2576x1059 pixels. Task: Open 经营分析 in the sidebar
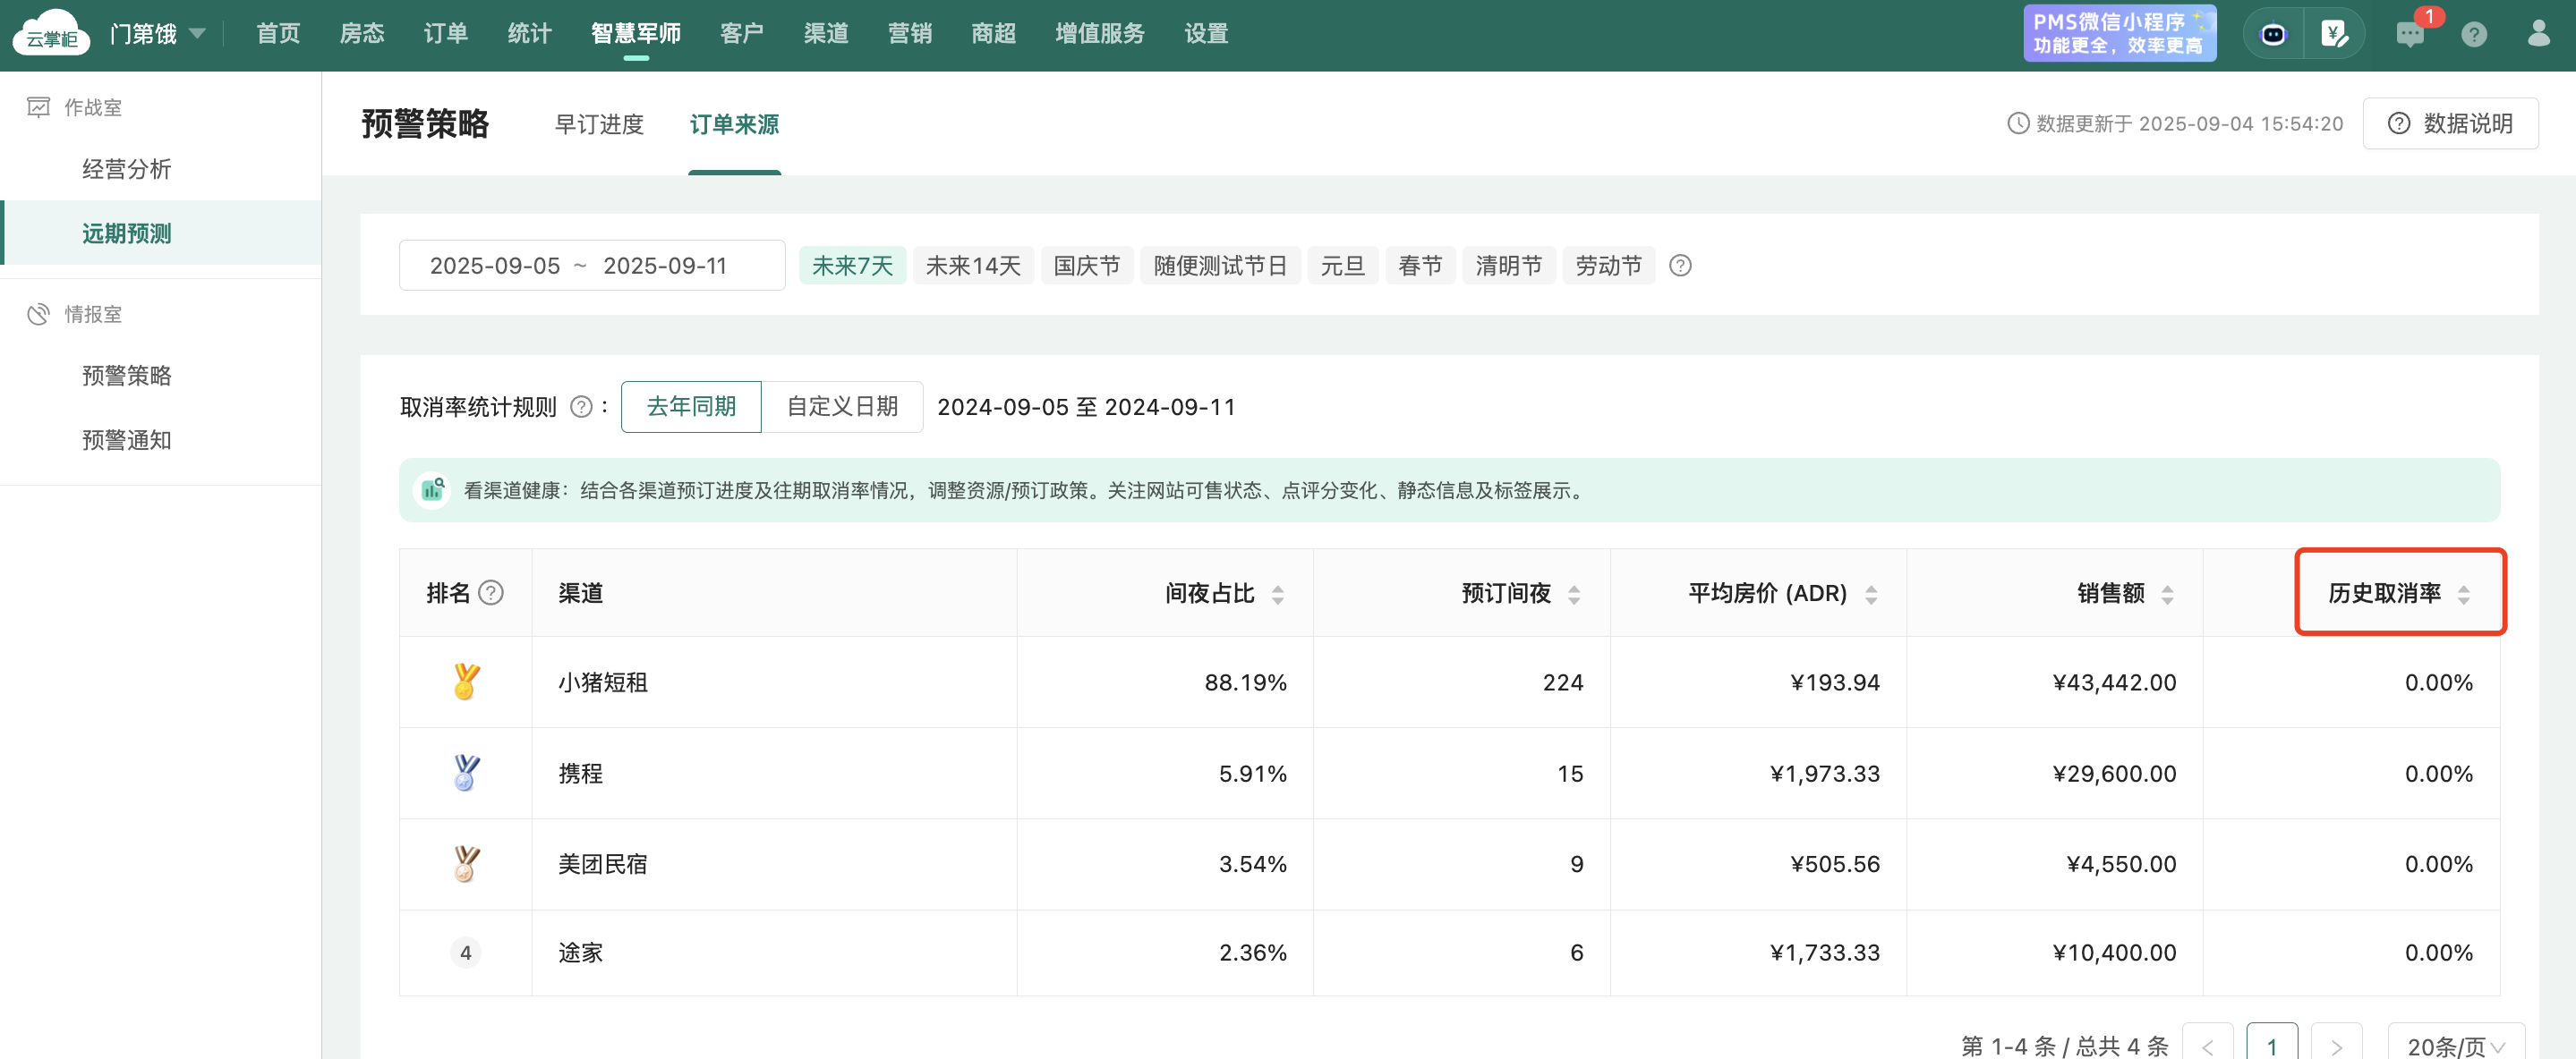[126, 169]
